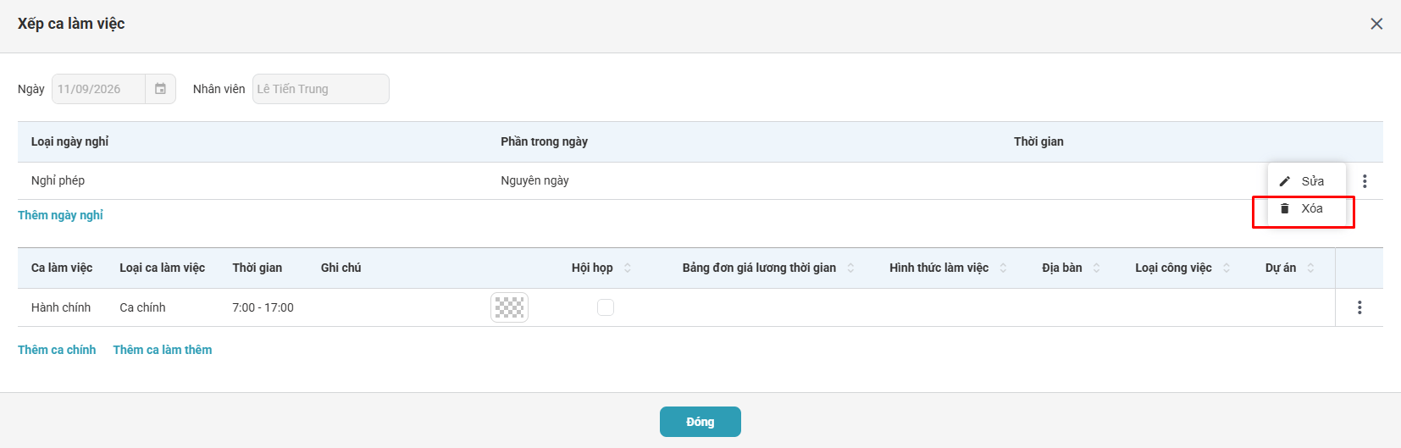1401x448 pixels.
Task: Click the 7:00 - 17:00 time cell
Action: coord(263,307)
